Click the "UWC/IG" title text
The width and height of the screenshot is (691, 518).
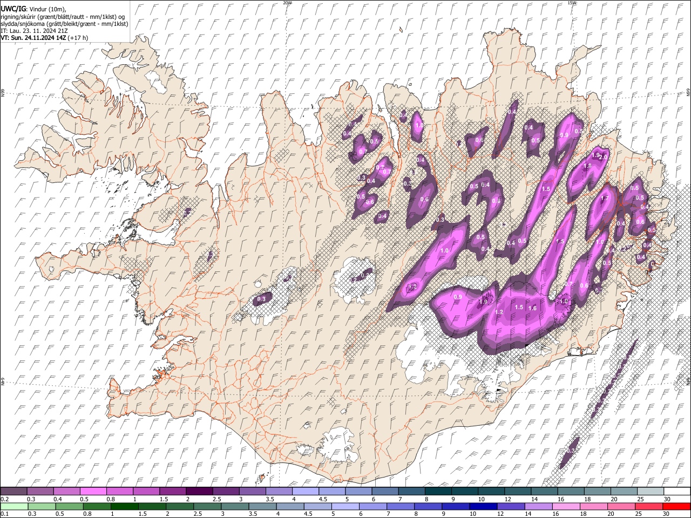[x=13, y=9]
